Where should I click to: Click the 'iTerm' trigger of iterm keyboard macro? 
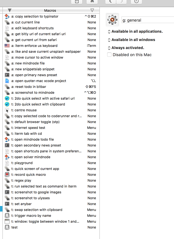click(91, 46)
